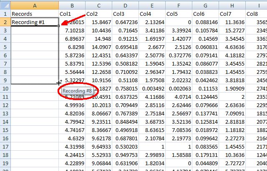The image size is (267, 171).
Task: Select the Records header cell
Action: [x=34, y=14]
